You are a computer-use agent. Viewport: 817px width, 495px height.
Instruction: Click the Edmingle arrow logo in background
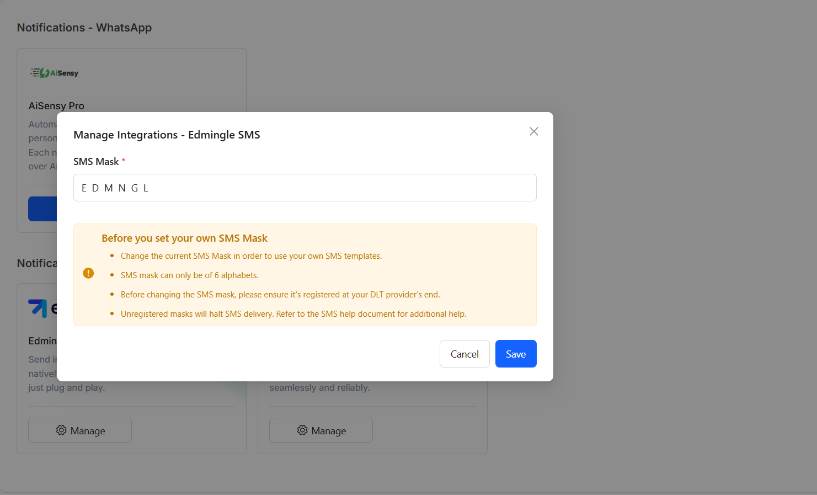(38, 308)
